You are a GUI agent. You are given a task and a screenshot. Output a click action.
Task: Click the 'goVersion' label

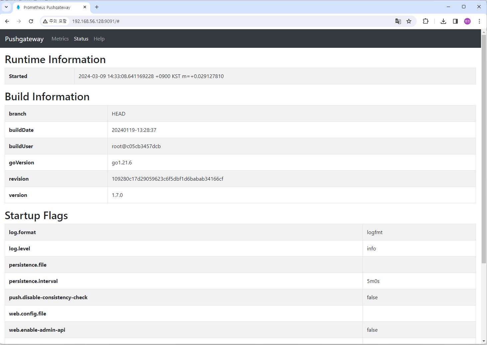22,163
